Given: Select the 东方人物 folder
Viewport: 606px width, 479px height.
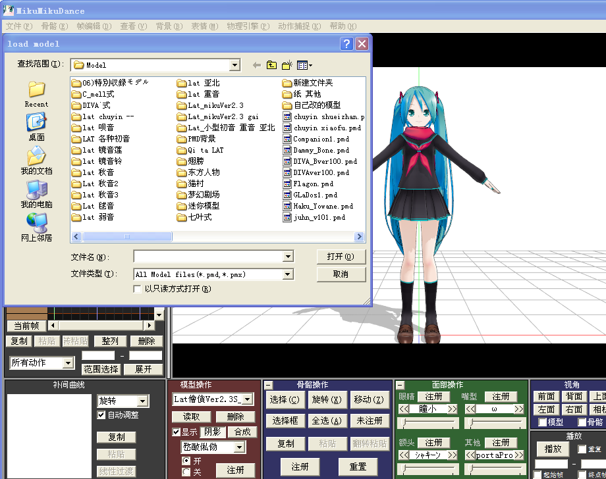Looking at the screenshot, I should tap(198, 172).
